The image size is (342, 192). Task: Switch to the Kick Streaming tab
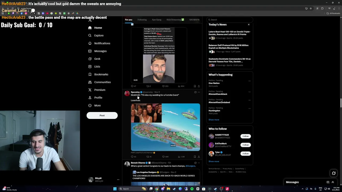[x=175, y=20]
